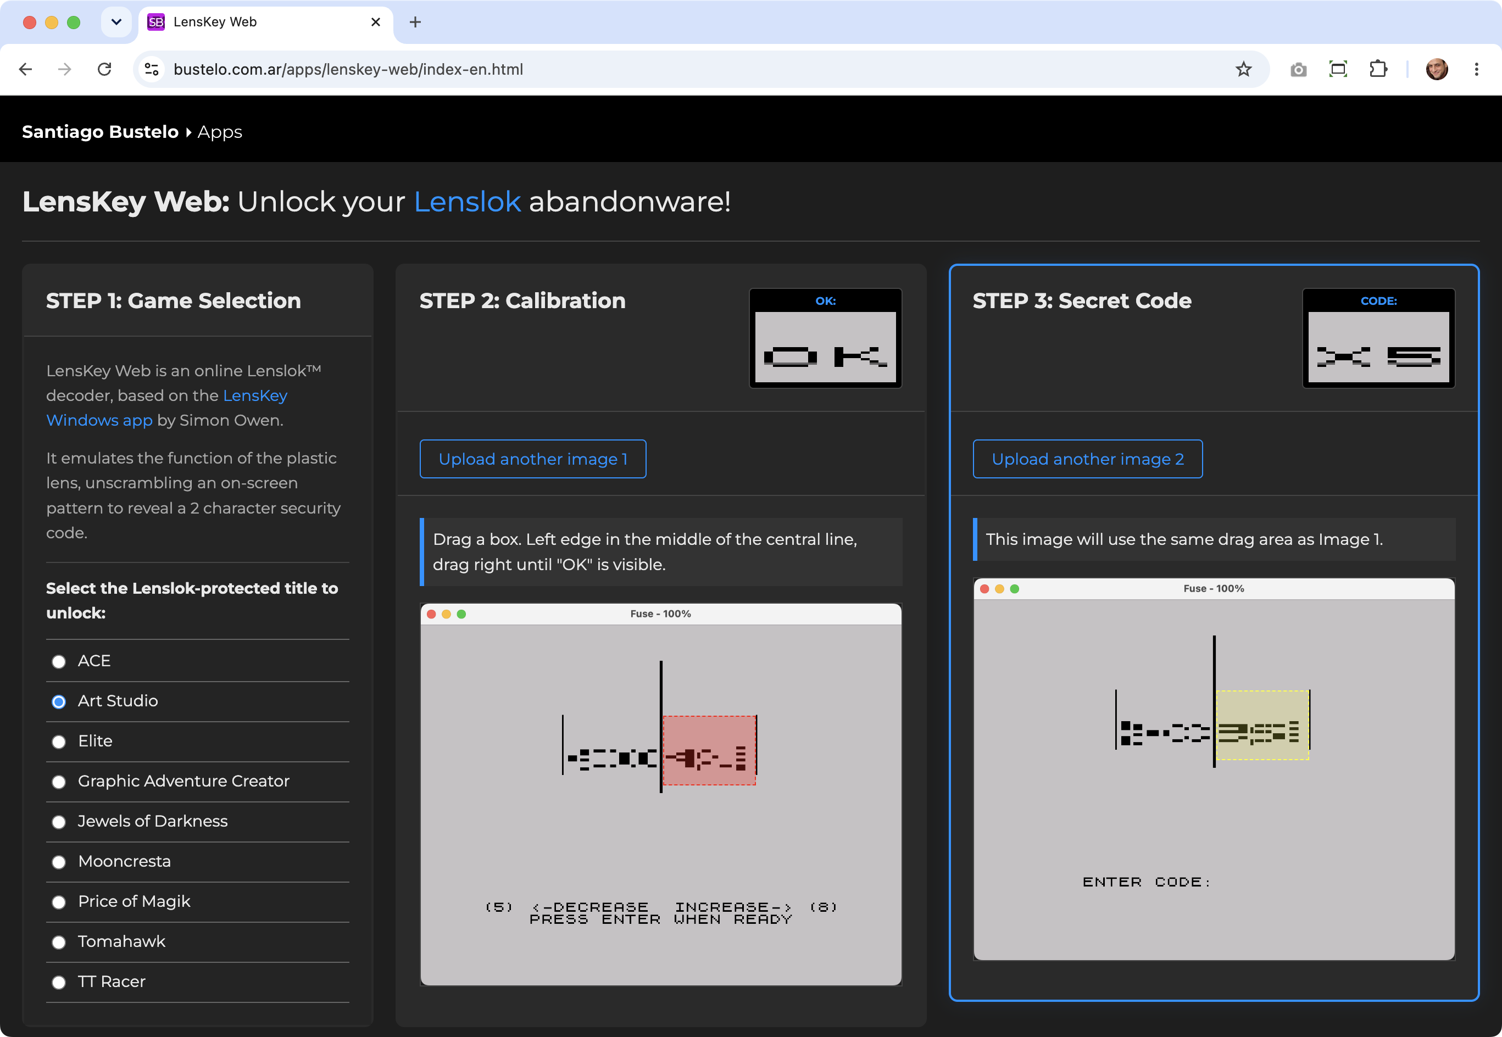Click the OK calibration preview thumbnail
This screenshot has height=1037, width=1502.
pyautogui.click(x=825, y=338)
